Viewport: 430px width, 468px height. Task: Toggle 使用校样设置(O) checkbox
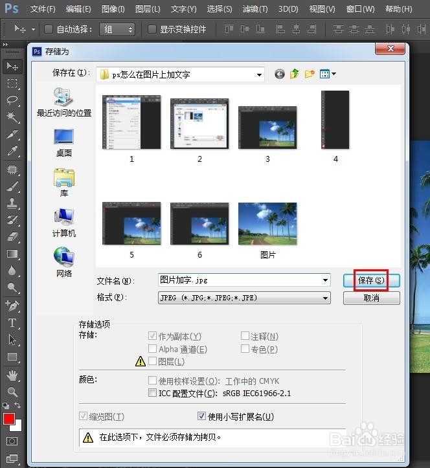tap(152, 380)
